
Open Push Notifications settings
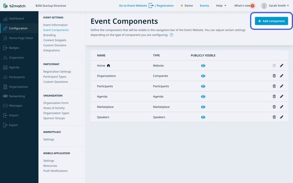click(55, 171)
